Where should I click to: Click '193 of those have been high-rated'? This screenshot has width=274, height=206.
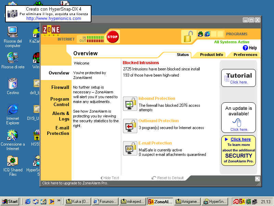(x=151, y=75)
